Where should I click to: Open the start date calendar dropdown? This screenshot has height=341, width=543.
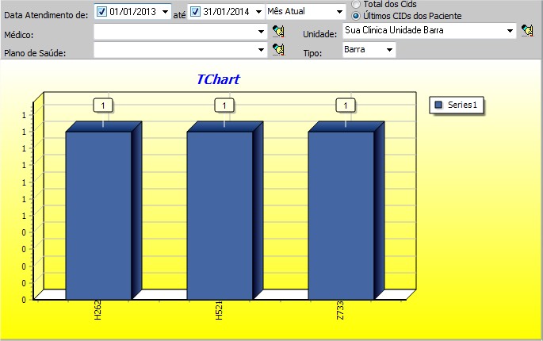(165, 12)
